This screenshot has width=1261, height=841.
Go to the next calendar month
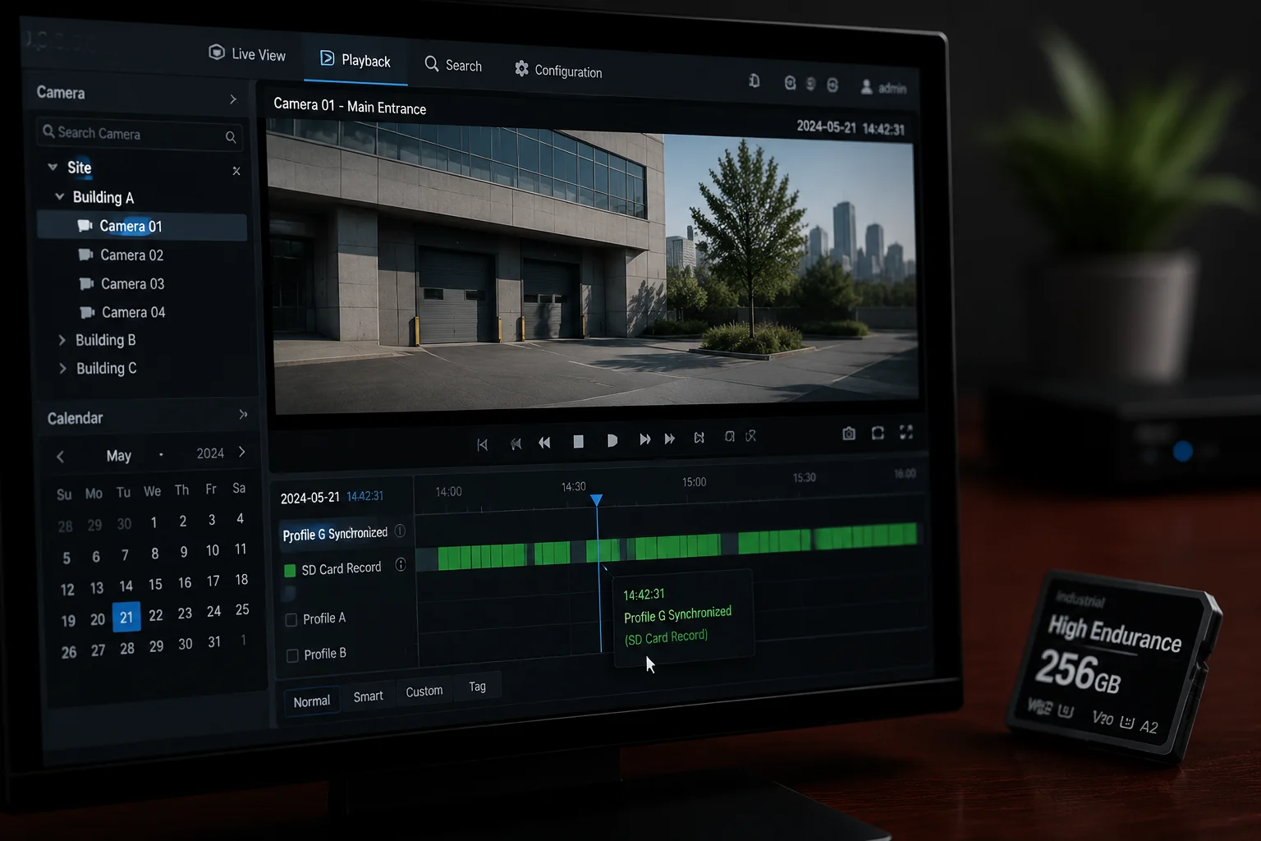click(x=241, y=452)
